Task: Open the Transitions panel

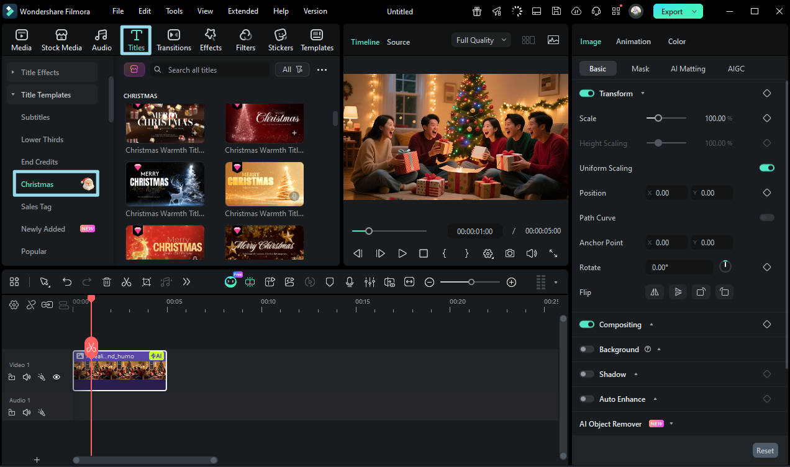Action: pos(174,40)
